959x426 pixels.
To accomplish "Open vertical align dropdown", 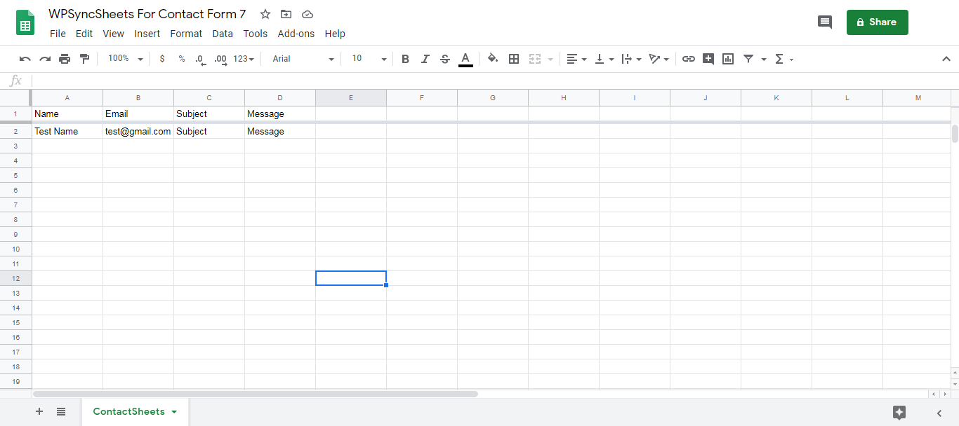I will point(604,59).
